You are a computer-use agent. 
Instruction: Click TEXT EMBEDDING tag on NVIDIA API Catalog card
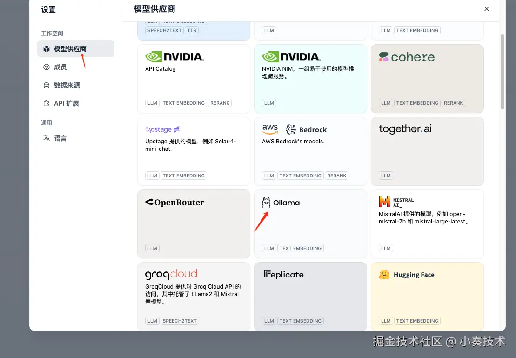click(184, 103)
